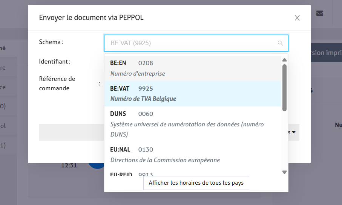Select EU:NAL 0130 Commission européenne option

(193, 155)
